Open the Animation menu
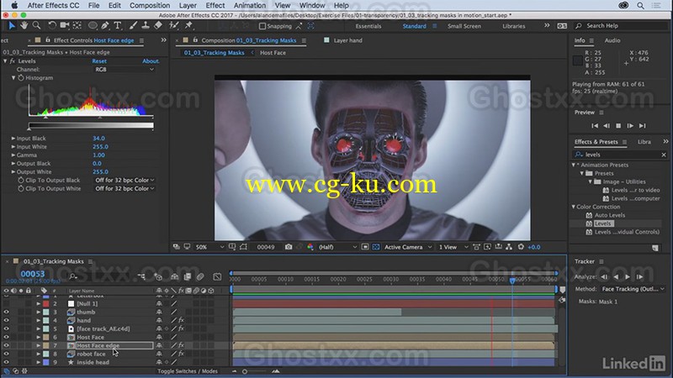673x378 pixels. (250, 6)
